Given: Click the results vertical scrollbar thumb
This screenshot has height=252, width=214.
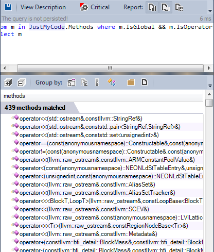Looking at the screenshot, I should (209, 103).
